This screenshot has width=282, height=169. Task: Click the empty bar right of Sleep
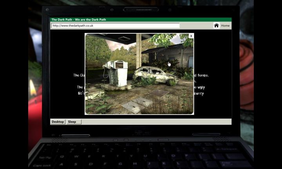pyautogui.click(x=157, y=122)
